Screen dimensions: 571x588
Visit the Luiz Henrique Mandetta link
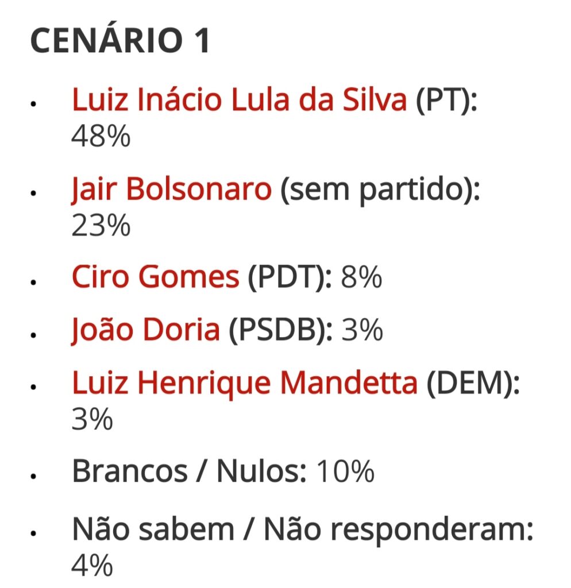click(x=245, y=383)
